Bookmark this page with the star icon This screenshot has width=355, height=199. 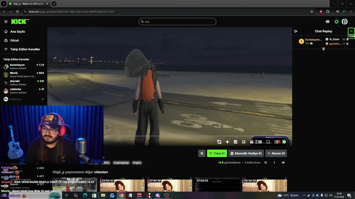pyautogui.click(x=312, y=12)
